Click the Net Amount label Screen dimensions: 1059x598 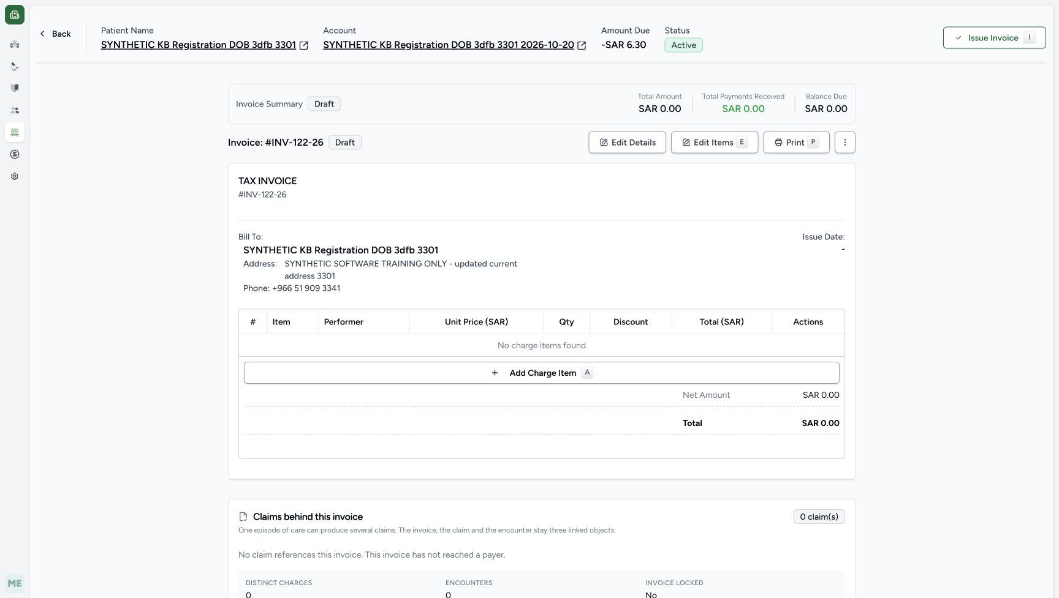(706, 395)
